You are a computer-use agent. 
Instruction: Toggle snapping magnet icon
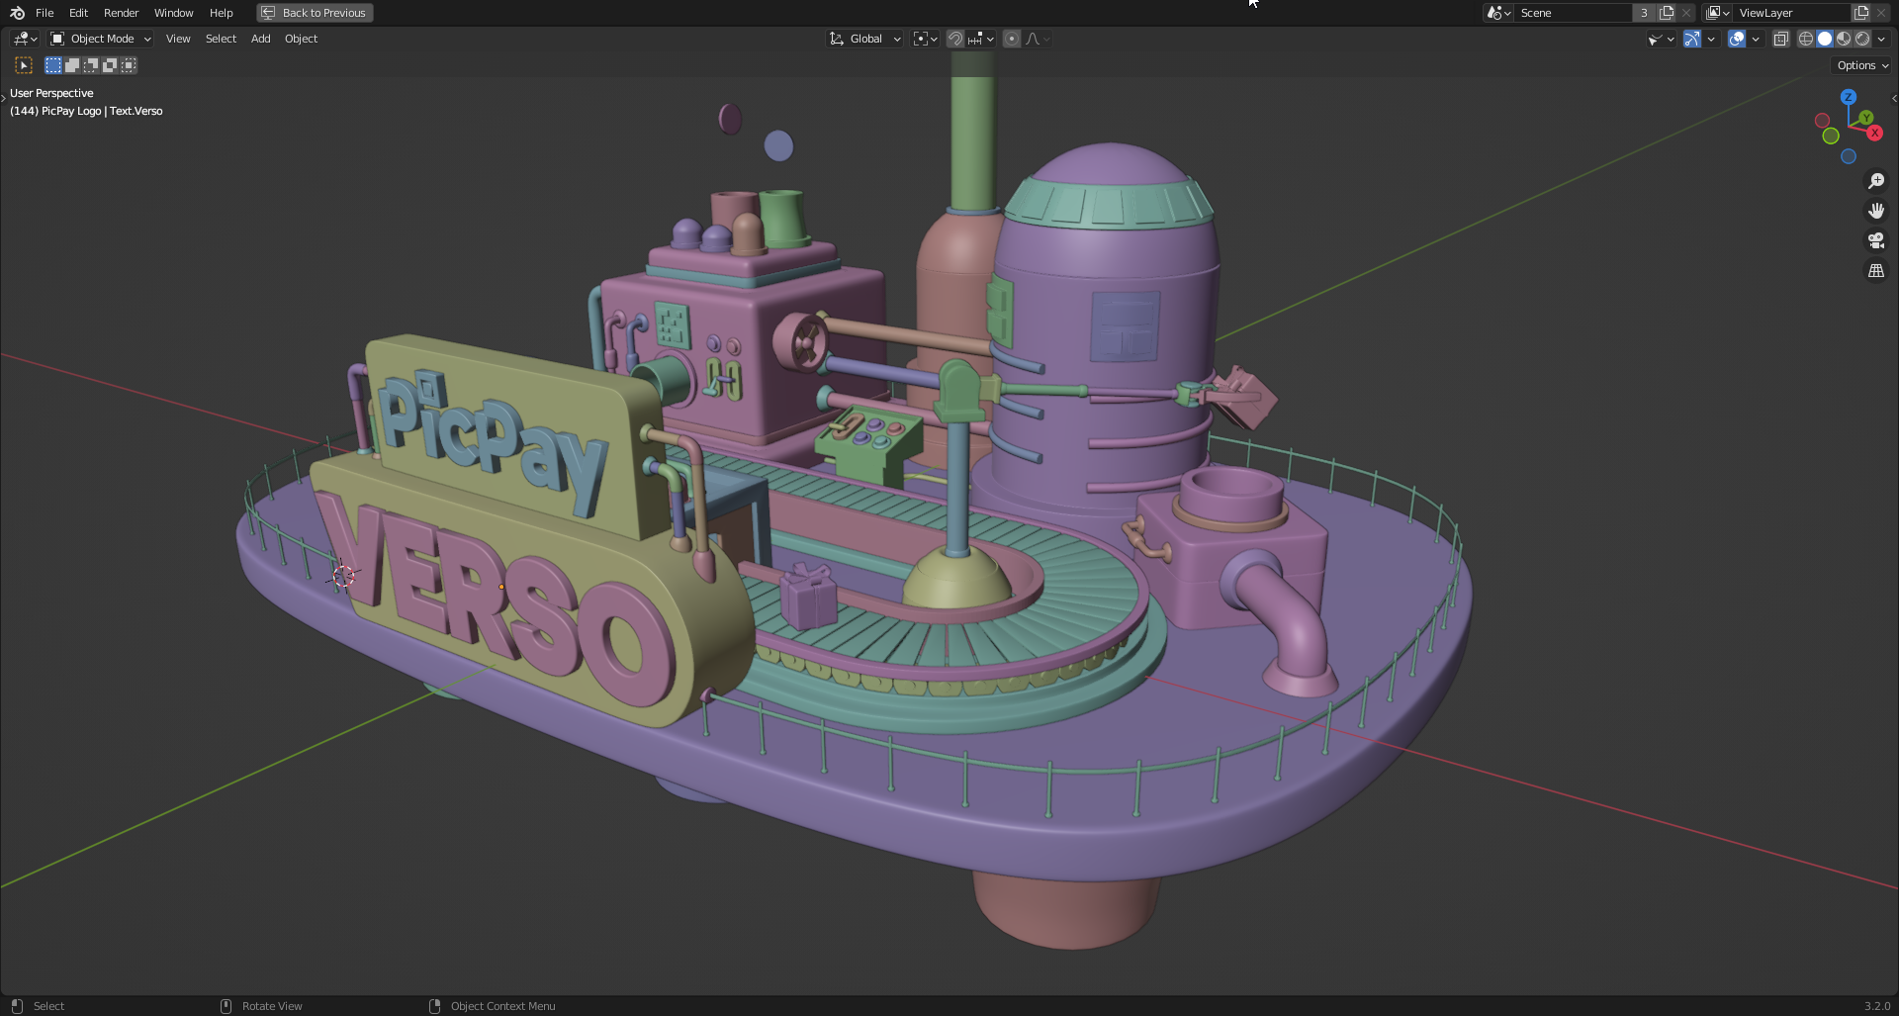[x=955, y=39]
